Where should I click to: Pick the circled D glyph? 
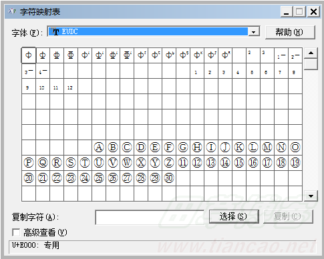141,148
